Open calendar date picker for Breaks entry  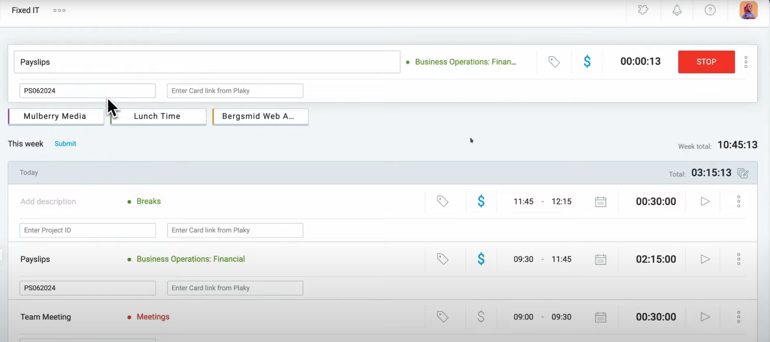[600, 202]
